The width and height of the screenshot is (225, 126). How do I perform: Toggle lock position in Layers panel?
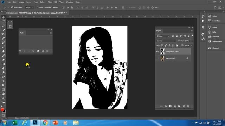[169, 45]
